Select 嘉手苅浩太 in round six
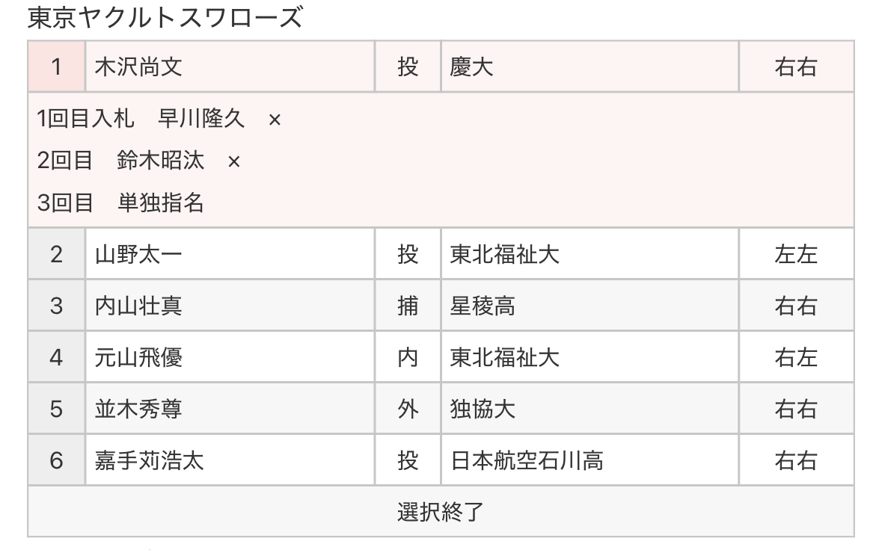Screen dimensions: 882x550 click(x=149, y=460)
